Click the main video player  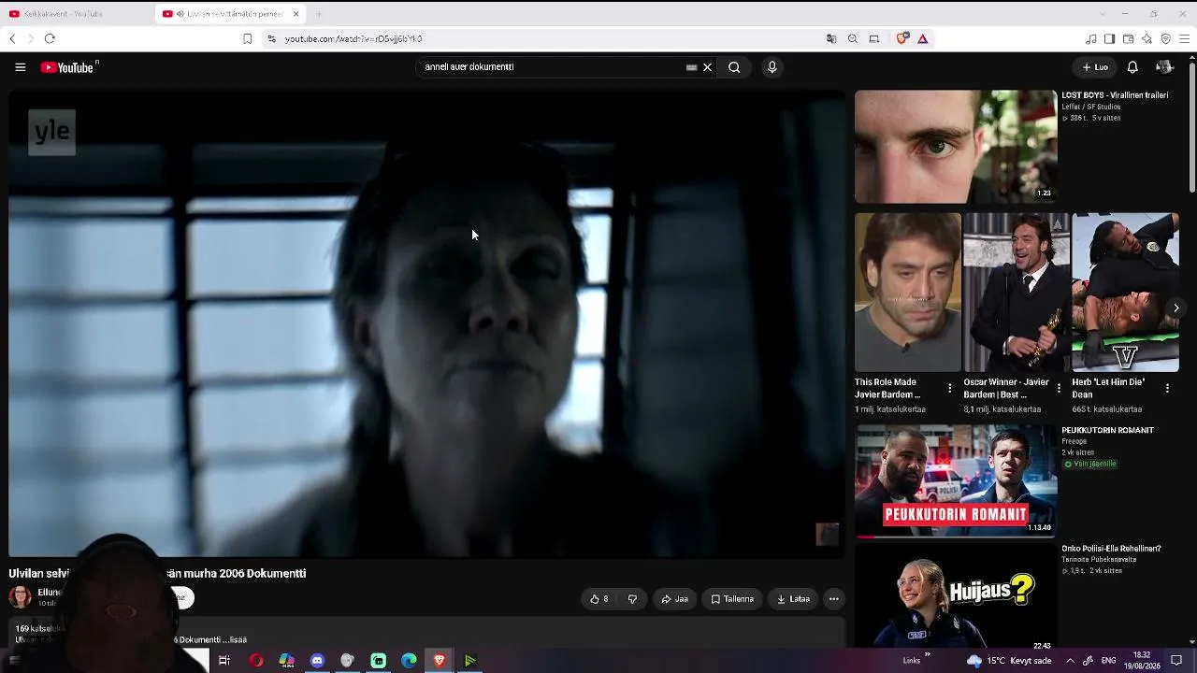(426, 323)
